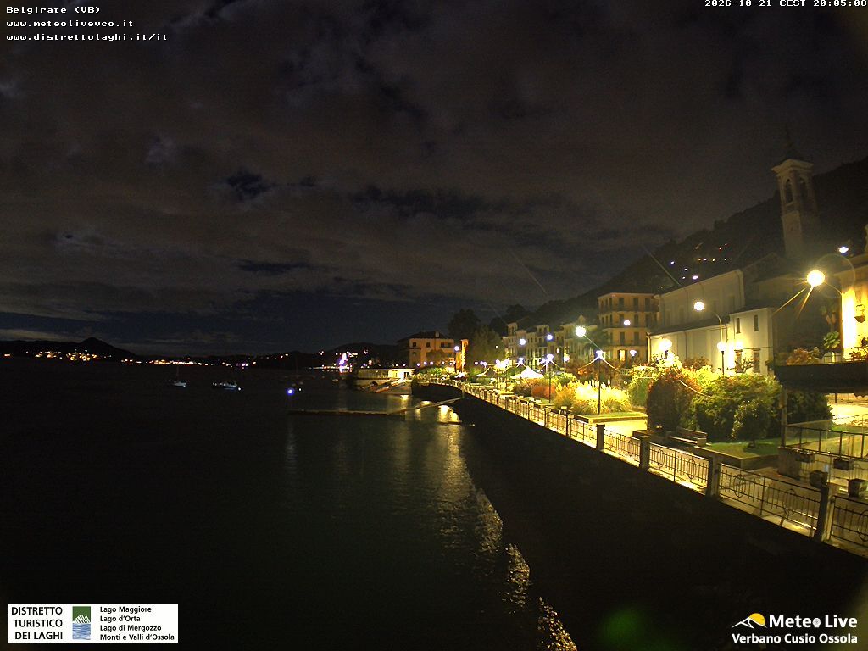Click the 2026-10-21 CEST timestamp

pos(786,4)
